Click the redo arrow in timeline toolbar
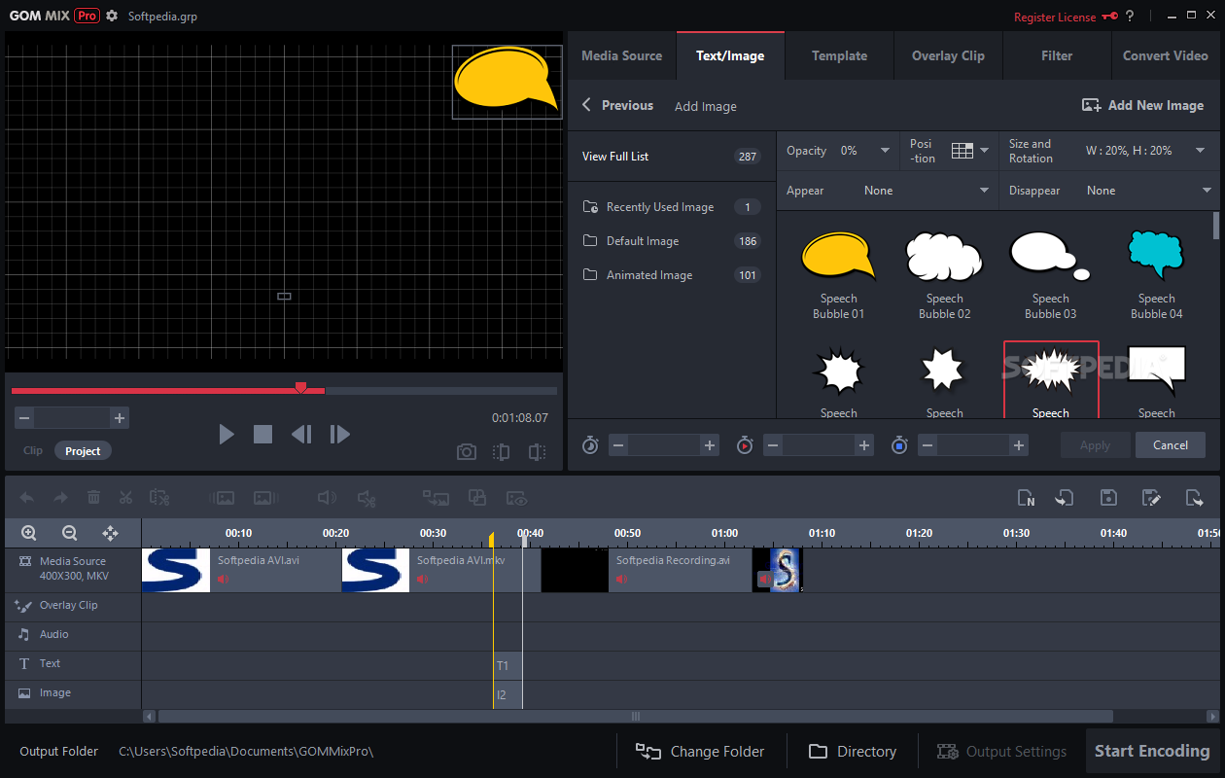This screenshot has width=1225, height=778. point(60,498)
